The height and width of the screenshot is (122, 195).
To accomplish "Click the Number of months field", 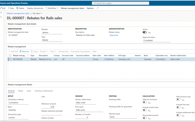I will click(82, 117).
